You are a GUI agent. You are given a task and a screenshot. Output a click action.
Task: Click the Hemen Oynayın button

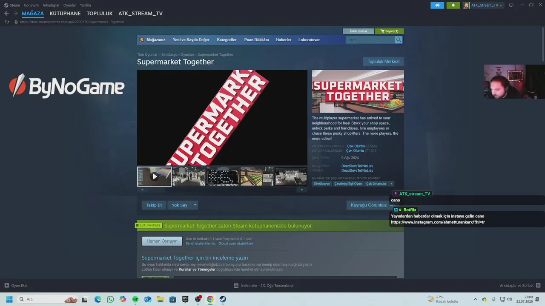[162, 241]
